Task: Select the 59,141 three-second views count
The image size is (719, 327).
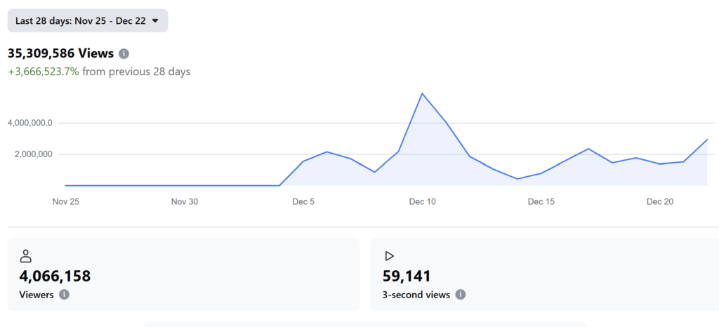Action: [407, 276]
